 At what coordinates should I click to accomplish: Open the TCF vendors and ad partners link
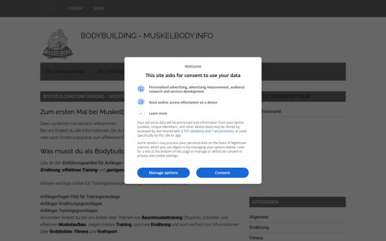pyautogui.click(x=207, y=131)
